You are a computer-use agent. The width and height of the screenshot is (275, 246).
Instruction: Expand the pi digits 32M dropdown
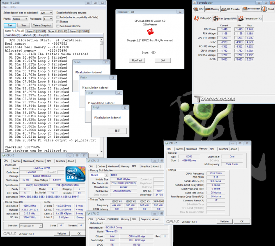46,13
